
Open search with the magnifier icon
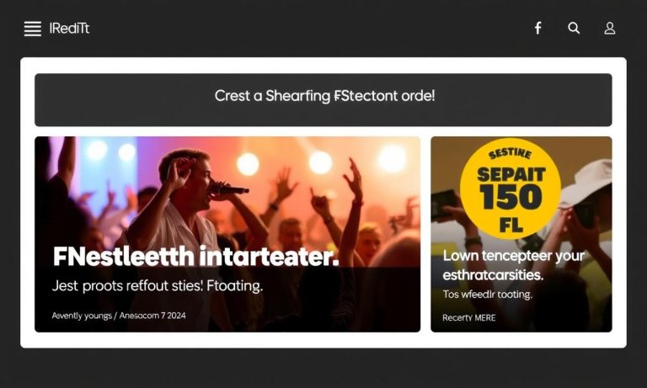pyautogui.click(x=574, y=28)
